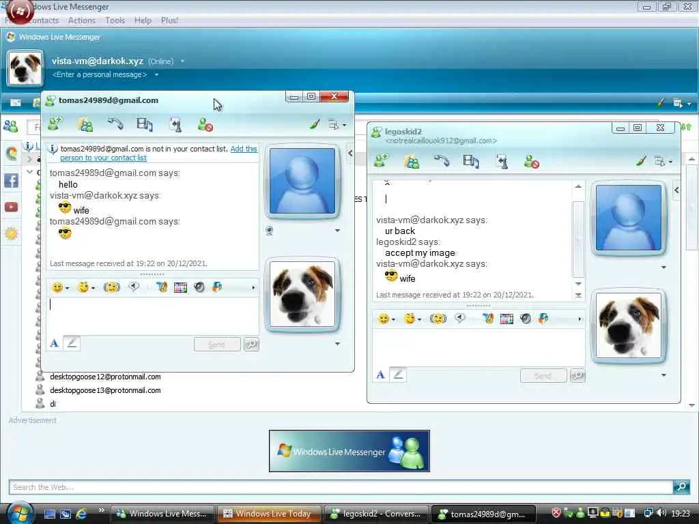Start video call in legoskid2 chat
This screenshot has height=524, width=699.
(471, 161)
